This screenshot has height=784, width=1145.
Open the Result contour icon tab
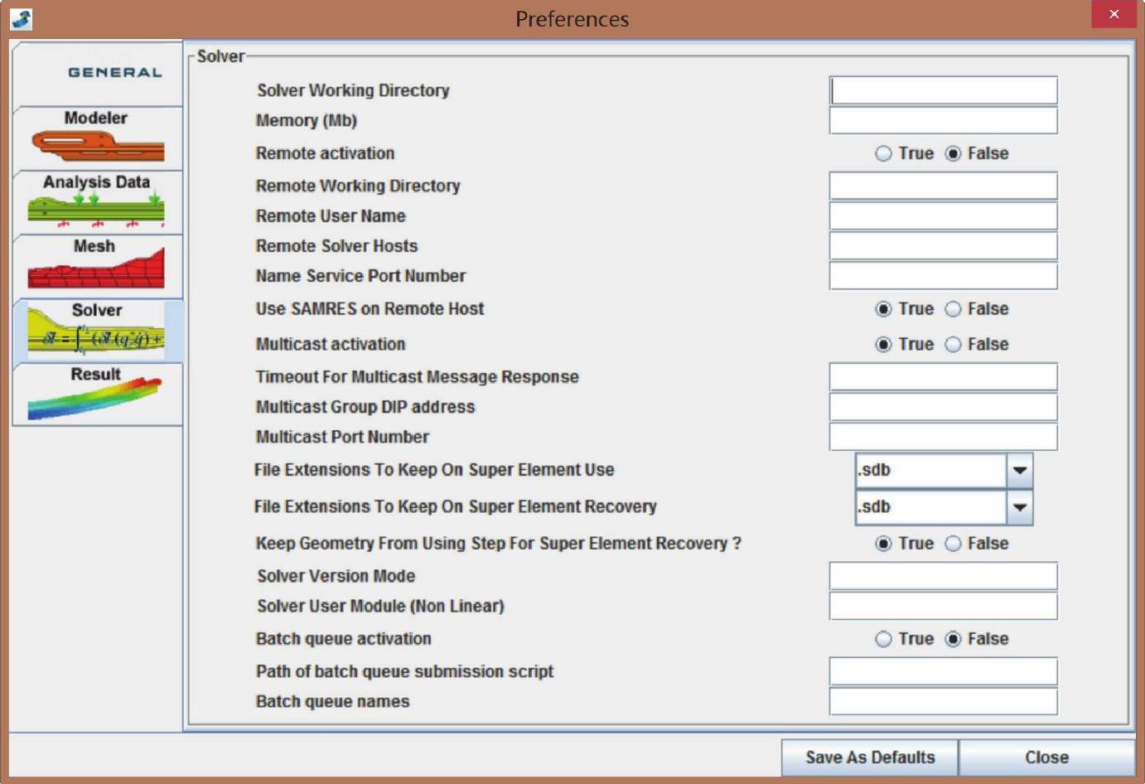coord(96,400)
